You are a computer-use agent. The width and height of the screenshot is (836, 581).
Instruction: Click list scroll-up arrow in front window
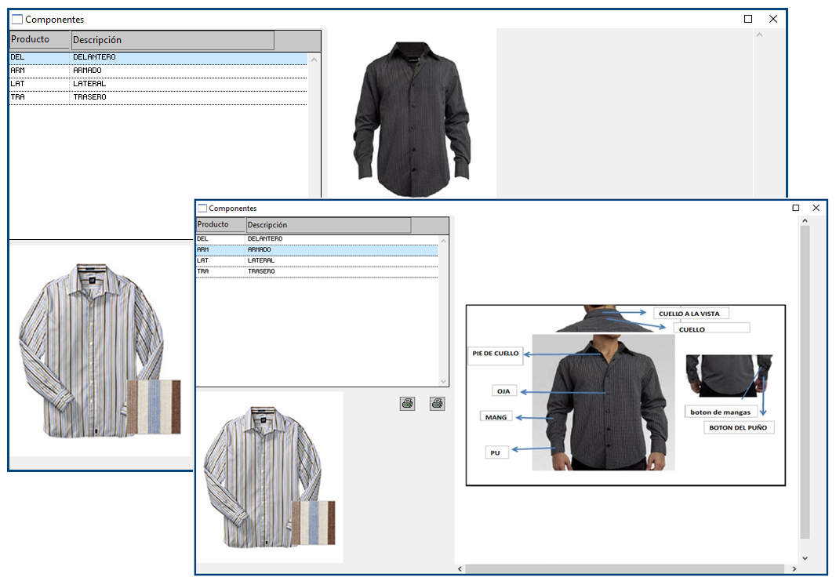pos(443,241)
